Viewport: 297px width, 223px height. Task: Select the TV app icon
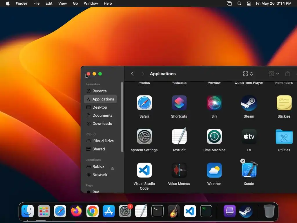coord(249,136)
